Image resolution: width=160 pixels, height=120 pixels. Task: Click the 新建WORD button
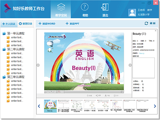coord(47,24)
